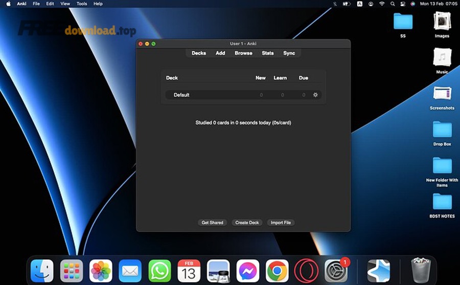Open System Settings from the dock
Viewport: 460px width, 285px height.
(336, 270)
